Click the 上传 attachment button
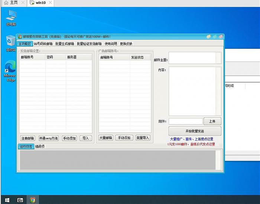Viewport: 260px width, 204px height. [212, 121]
